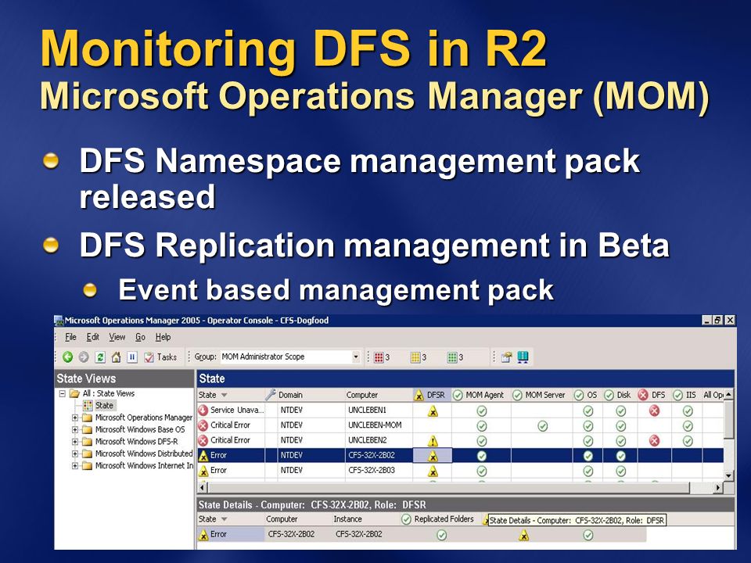Go to Home via house icon
Image resolution: width=751 pixels, height=563 pixels.
[x=116, y=357]
